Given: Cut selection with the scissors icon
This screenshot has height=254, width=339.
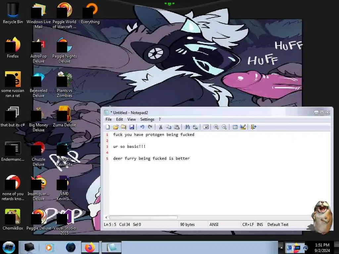Looking at the screenshot, I should click(x=161, y=127).
